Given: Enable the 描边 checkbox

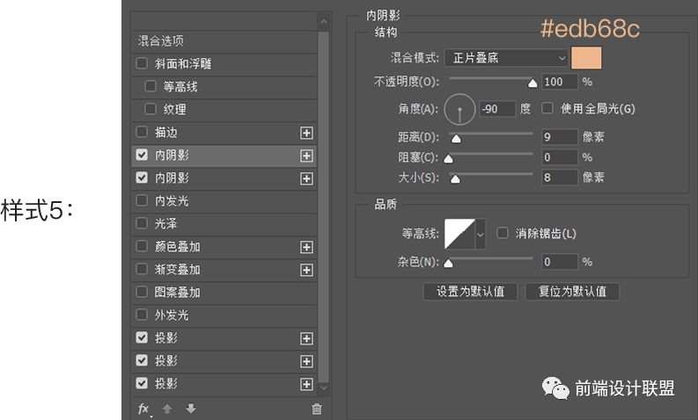Looking at the screenshot, I should click(142, 132).
